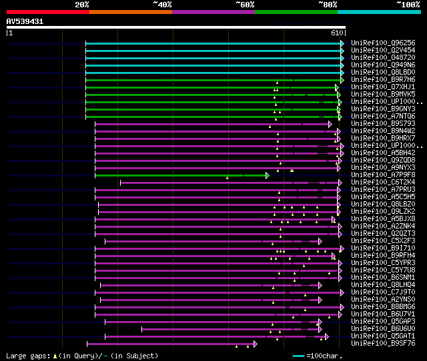Select the UniRef100_Q9ZQD8 label
427x361 pixels.
point(383,160)
